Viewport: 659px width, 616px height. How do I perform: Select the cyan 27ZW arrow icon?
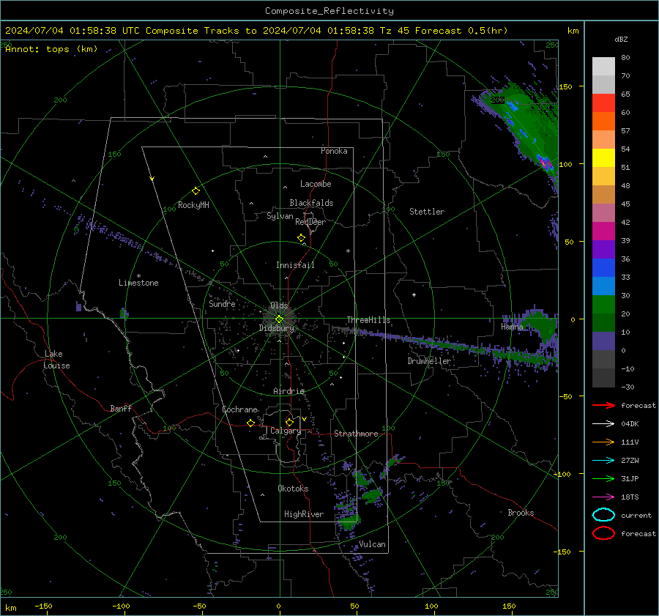[x=603, y=461]
